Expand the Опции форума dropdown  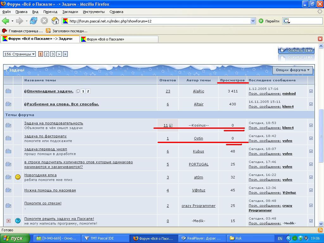pos(292,70)
